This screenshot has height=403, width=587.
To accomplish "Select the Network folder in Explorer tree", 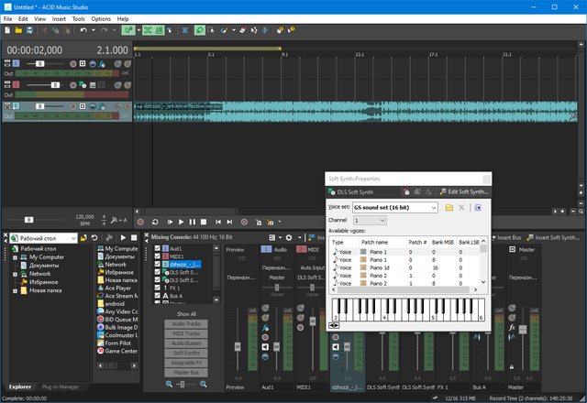I will [x=39, y=273].
